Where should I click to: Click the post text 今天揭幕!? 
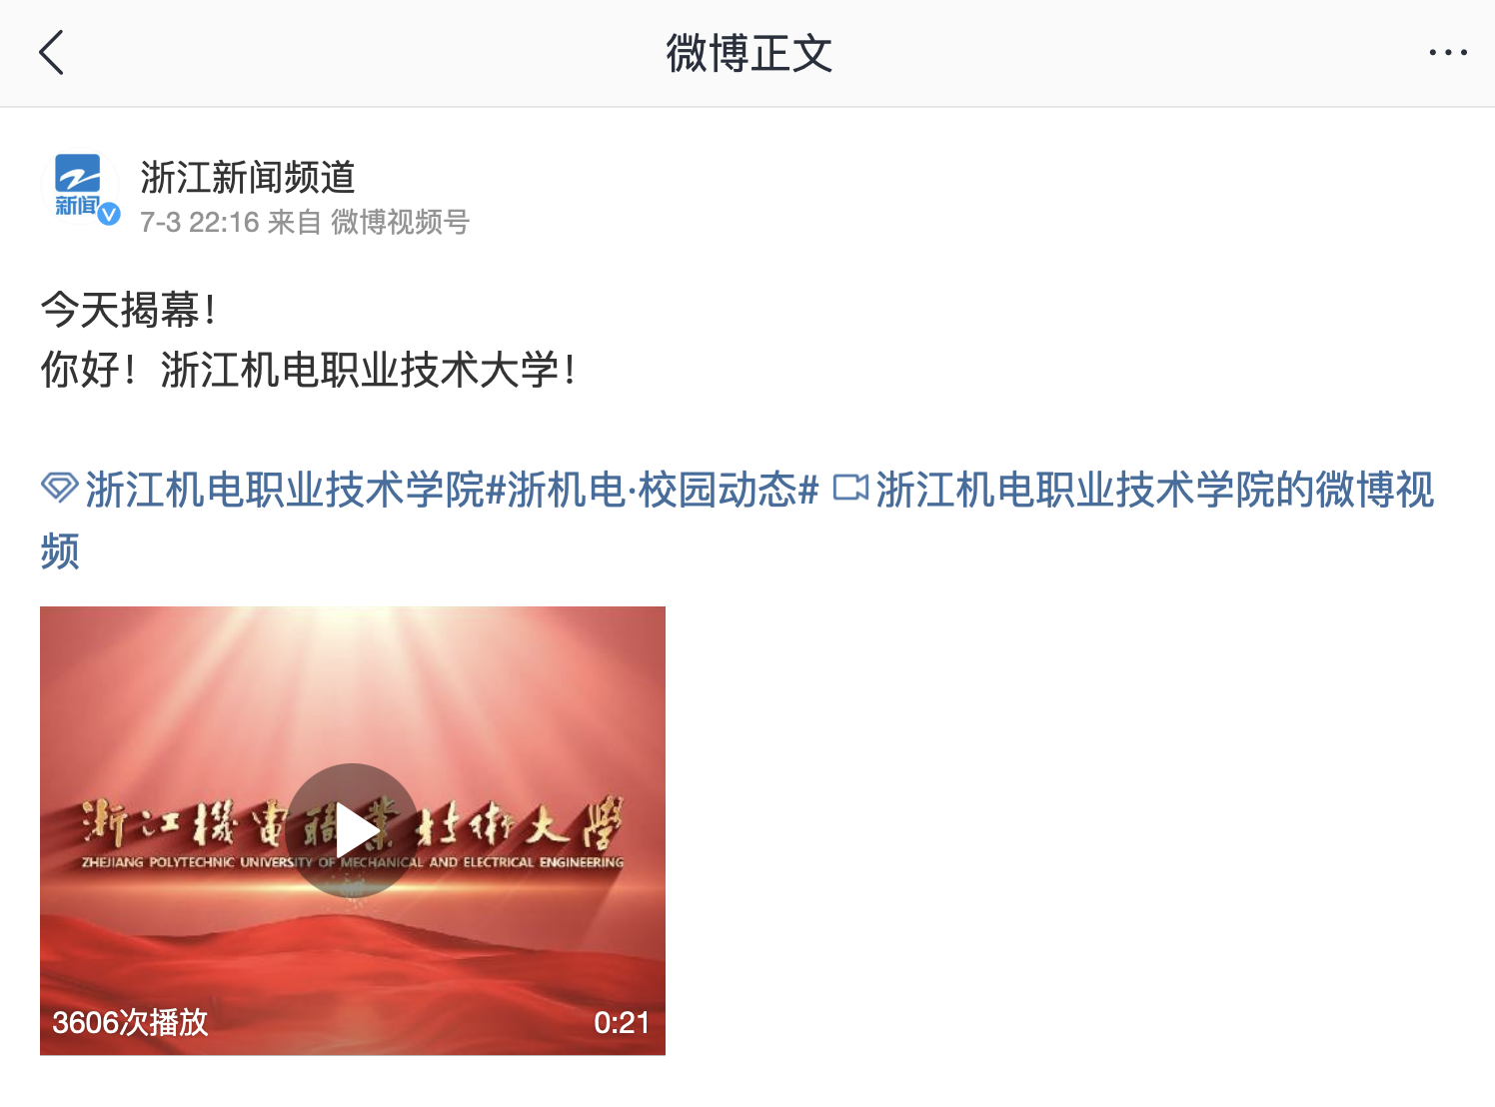[128, 310]
